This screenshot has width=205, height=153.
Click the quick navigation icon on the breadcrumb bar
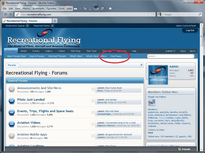pyautogui.click(x=141, y=65)
